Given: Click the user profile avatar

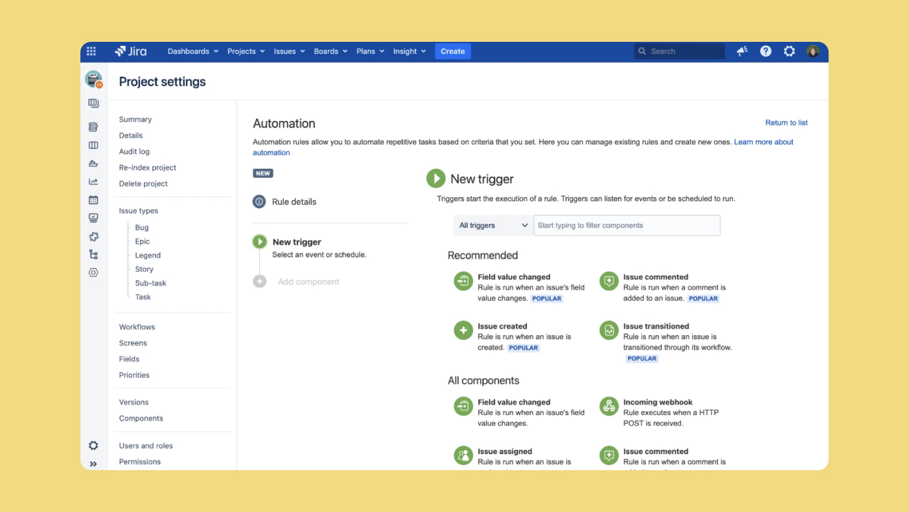Looking at the screenshot, I should click(813, 51).
